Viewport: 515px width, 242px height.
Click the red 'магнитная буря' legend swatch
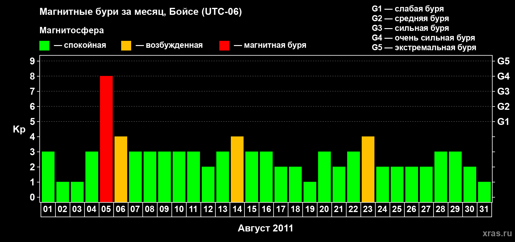point(224,46)
